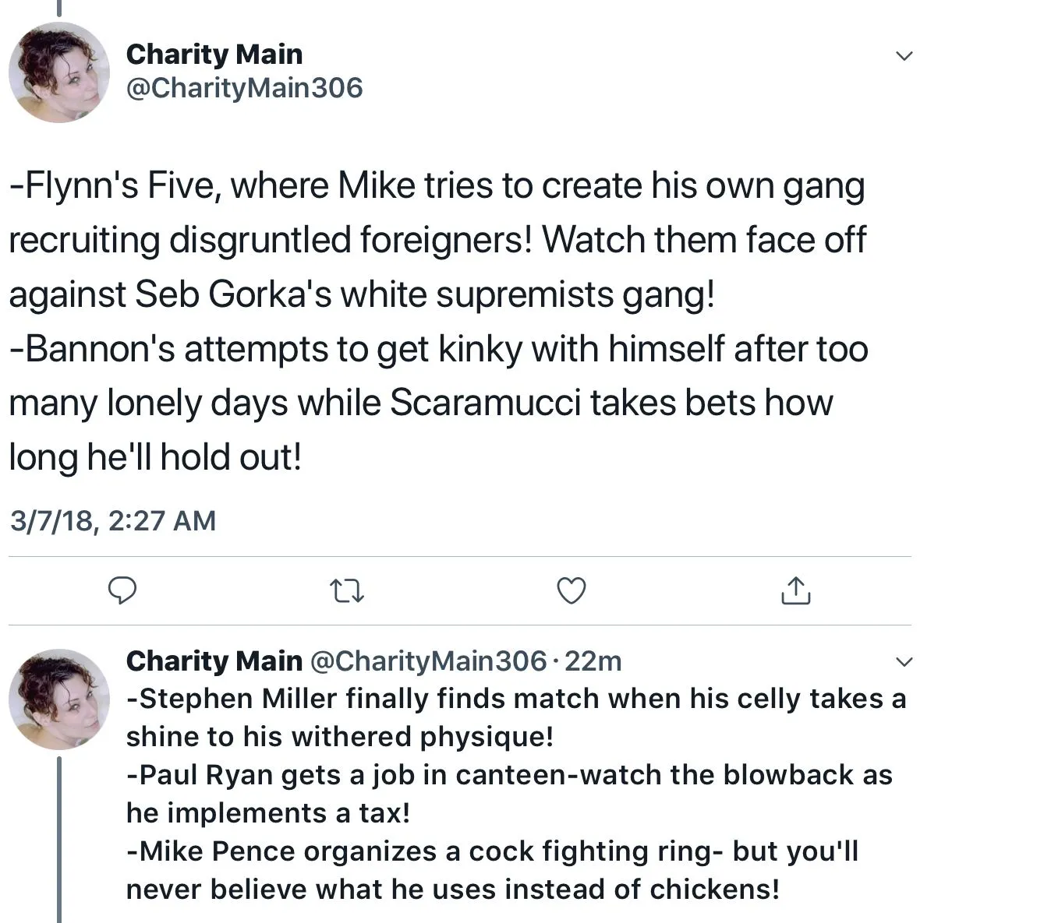This screenshot has width=1044, height=923.
Task: Like the tweet with heart icon
Action: click(x=572, y=591)
